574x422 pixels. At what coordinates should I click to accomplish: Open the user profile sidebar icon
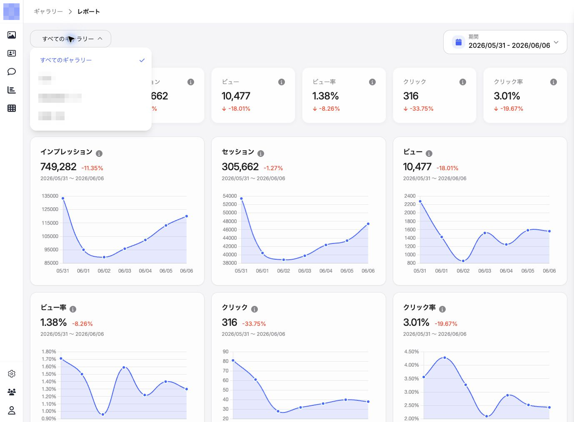click(12, 410)
